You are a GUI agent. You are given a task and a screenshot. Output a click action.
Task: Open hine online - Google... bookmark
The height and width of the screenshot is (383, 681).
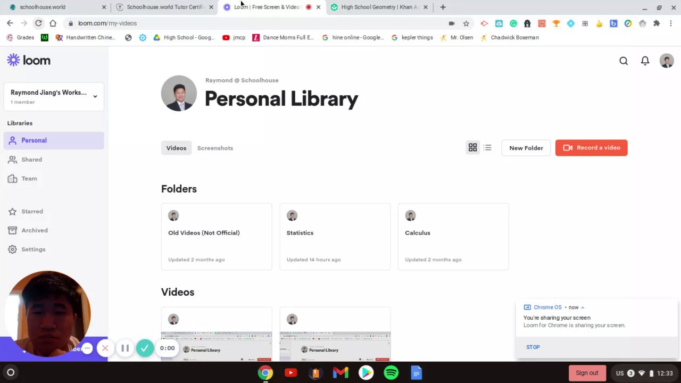353,38
